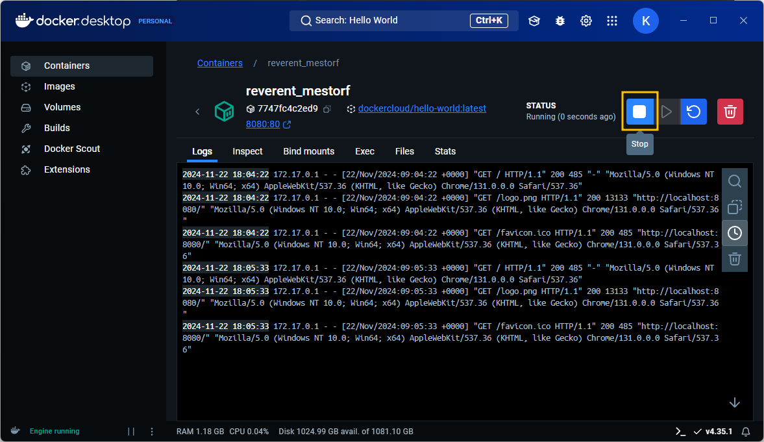Click the Engine running status text

click(x=55, y=431)
